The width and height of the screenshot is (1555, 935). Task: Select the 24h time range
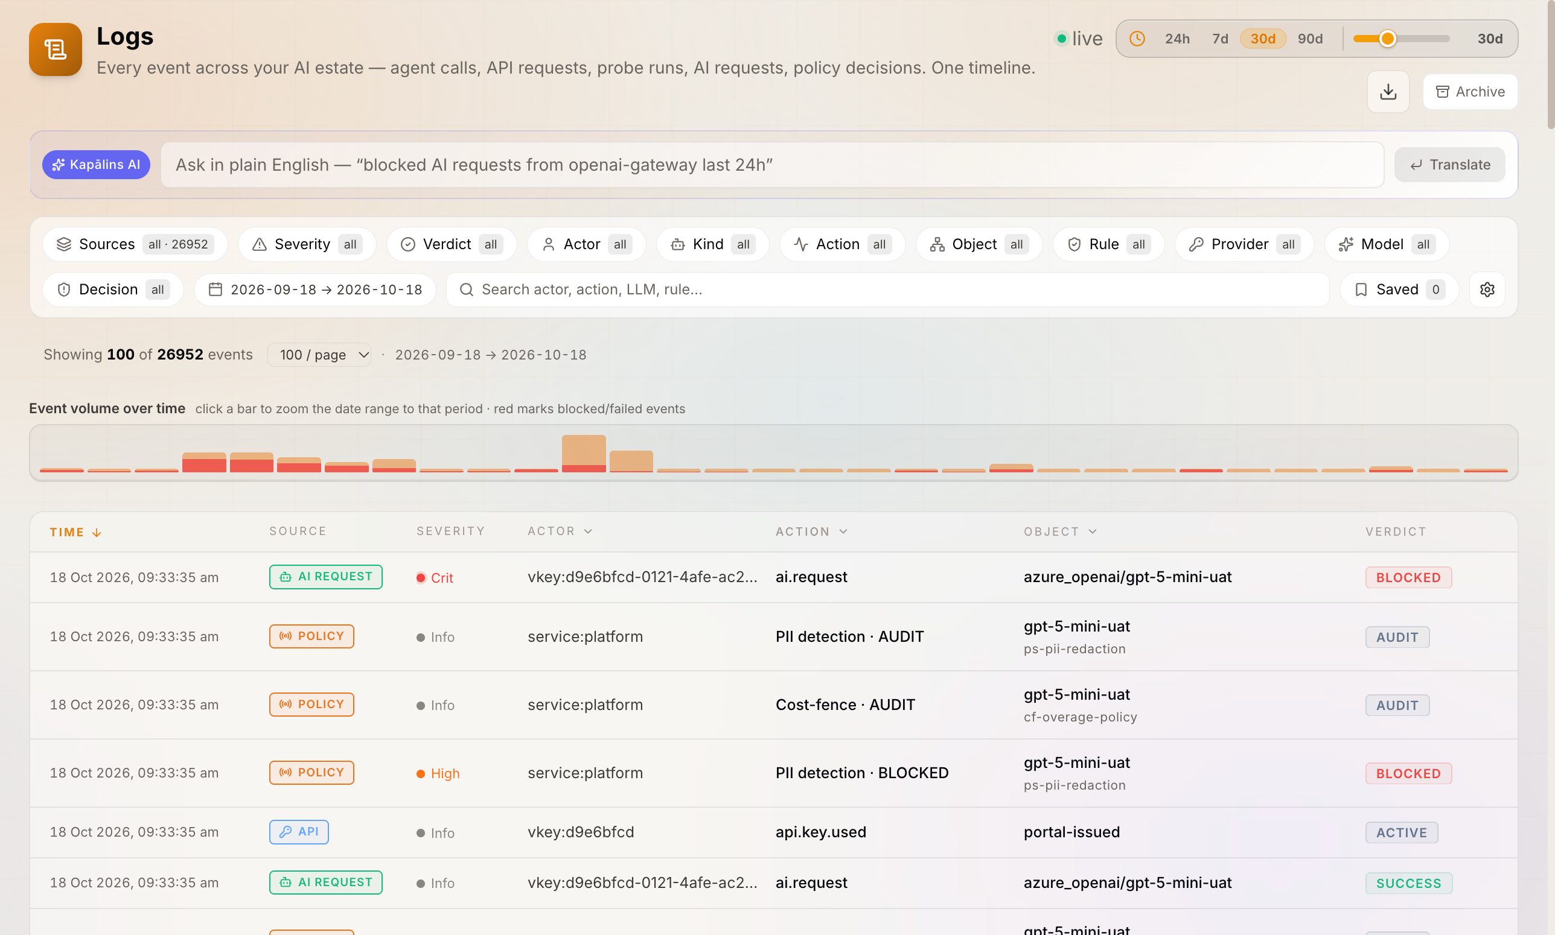(x=1177, y=39)
